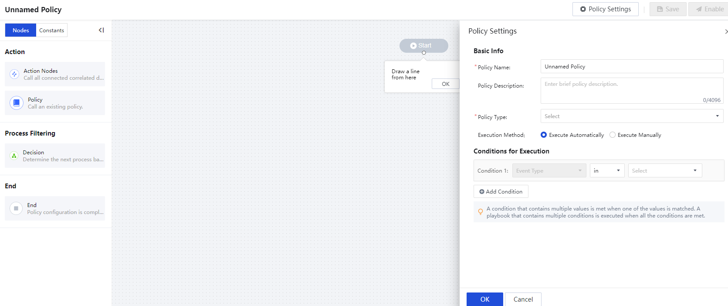Dismiss the 'Draw a line' hint with OK

click(x=445, y=84)
